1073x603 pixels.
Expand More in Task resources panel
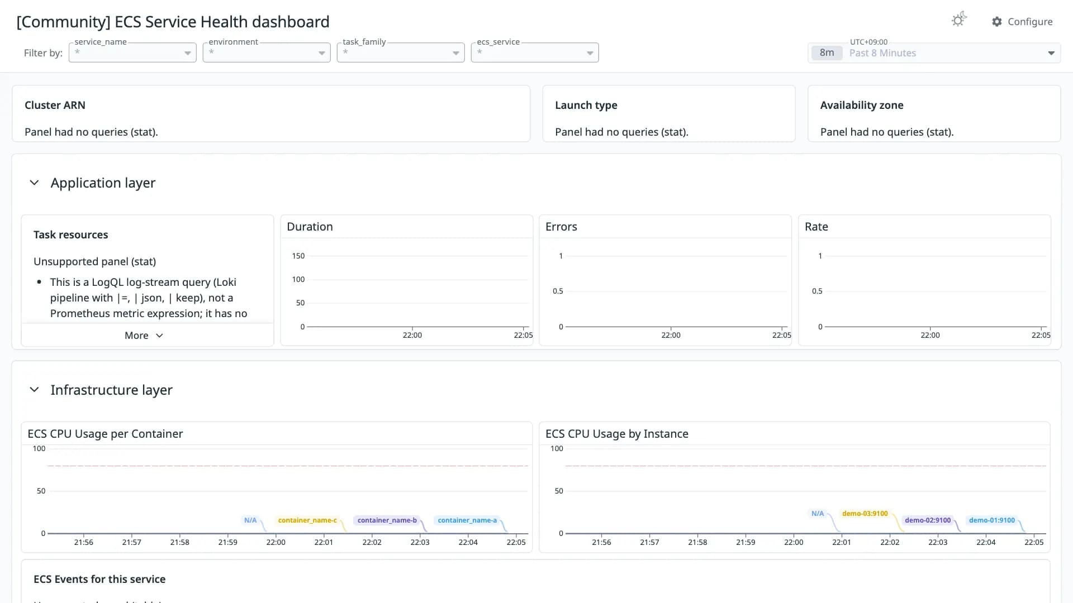pos(144,336)
